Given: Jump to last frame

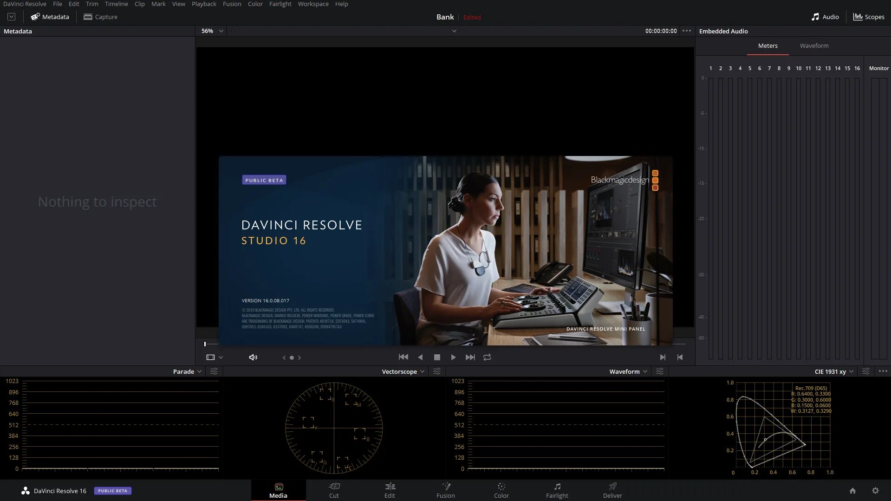Looking at the screenshot, I should pyautogui.click(x=470, y=357).
